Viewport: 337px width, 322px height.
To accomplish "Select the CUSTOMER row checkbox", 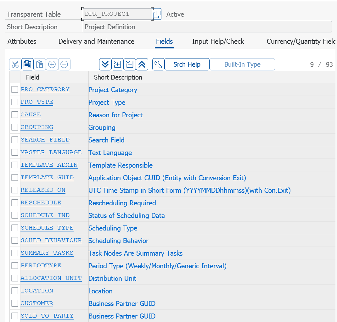I will [x=15, y=303].
